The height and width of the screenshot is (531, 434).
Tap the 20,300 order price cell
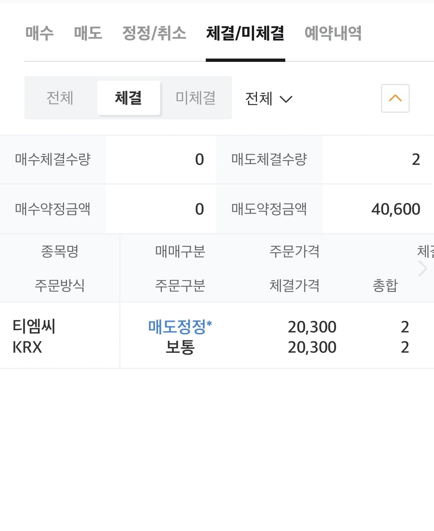pyautogui.click(x=312, y=327)
